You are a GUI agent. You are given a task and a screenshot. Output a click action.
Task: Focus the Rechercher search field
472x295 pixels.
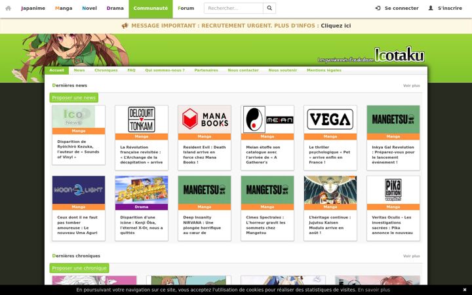tap(233, 8)
